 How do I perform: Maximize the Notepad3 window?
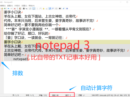[127, 2]
